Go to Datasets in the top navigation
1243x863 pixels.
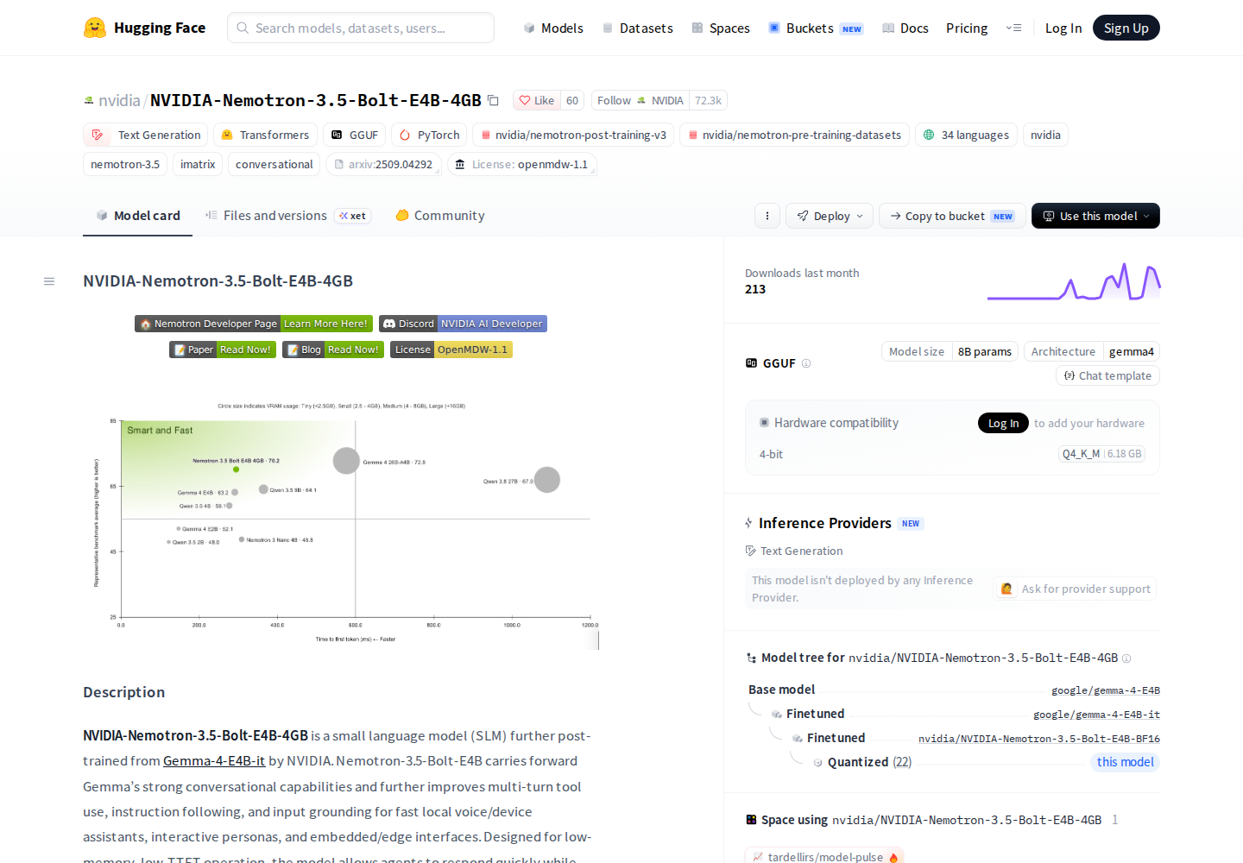click(x=638, y=28)
